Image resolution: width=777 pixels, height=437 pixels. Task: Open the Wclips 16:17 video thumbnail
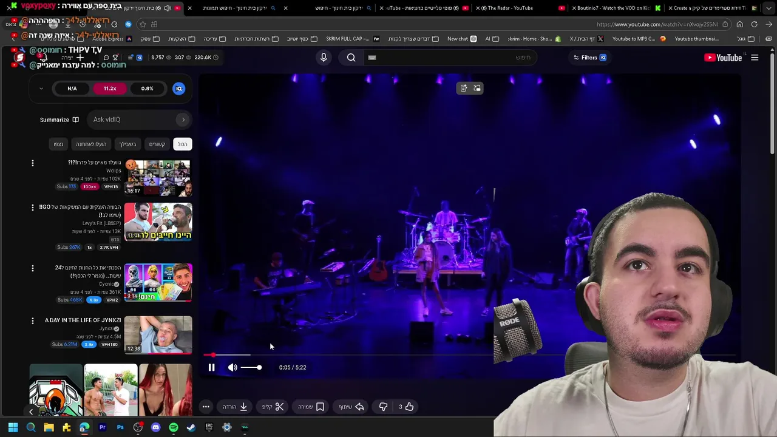[158, 178]
